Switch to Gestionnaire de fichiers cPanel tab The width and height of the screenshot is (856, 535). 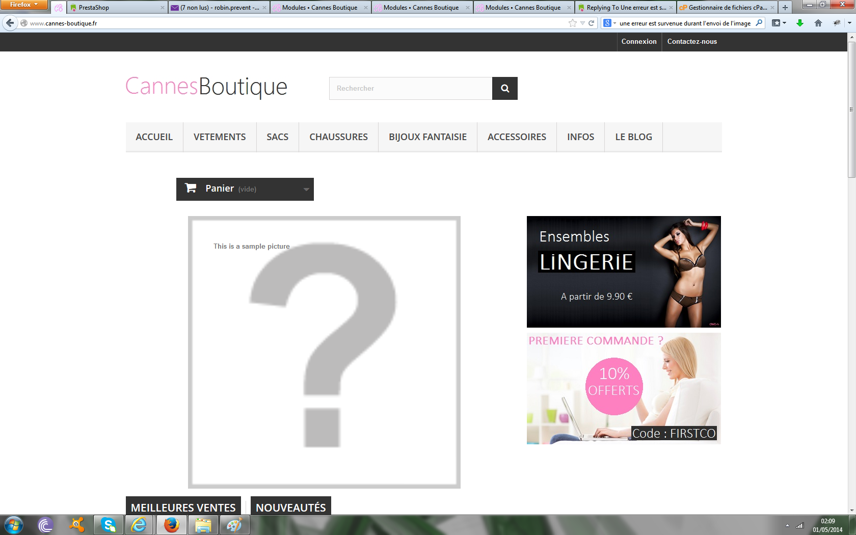[x=728, y=8]
